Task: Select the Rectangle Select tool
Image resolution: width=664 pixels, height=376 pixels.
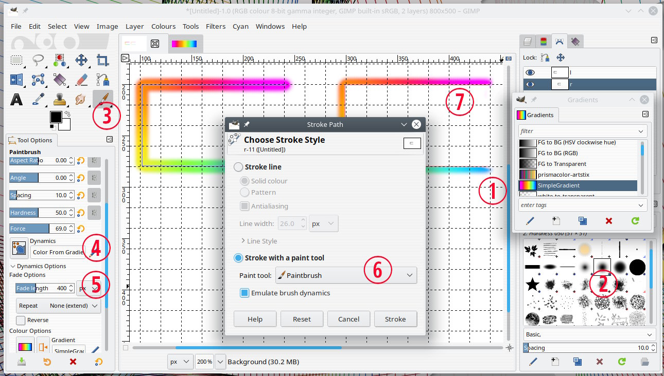Action: pyautogui.click(x=16, y=61)
